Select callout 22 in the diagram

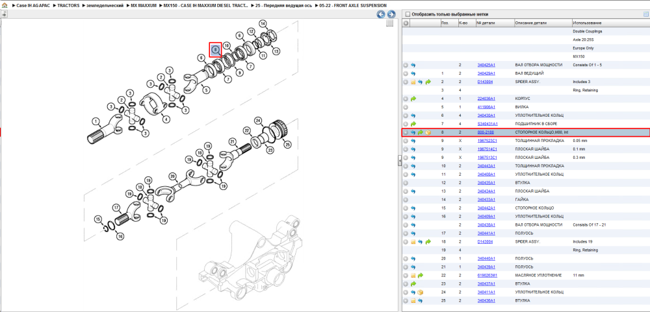pos(248,130)
